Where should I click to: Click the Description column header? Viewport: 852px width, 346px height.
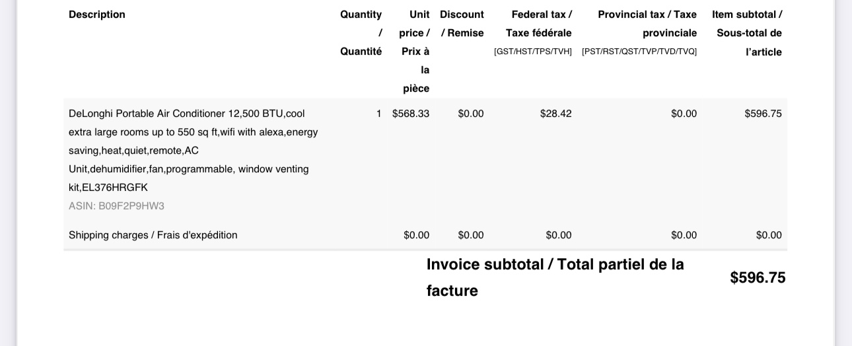point(97,15)
